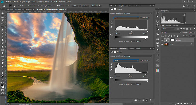
Task: Click white output slider under Rojo gradient
Action: (146, 39)
